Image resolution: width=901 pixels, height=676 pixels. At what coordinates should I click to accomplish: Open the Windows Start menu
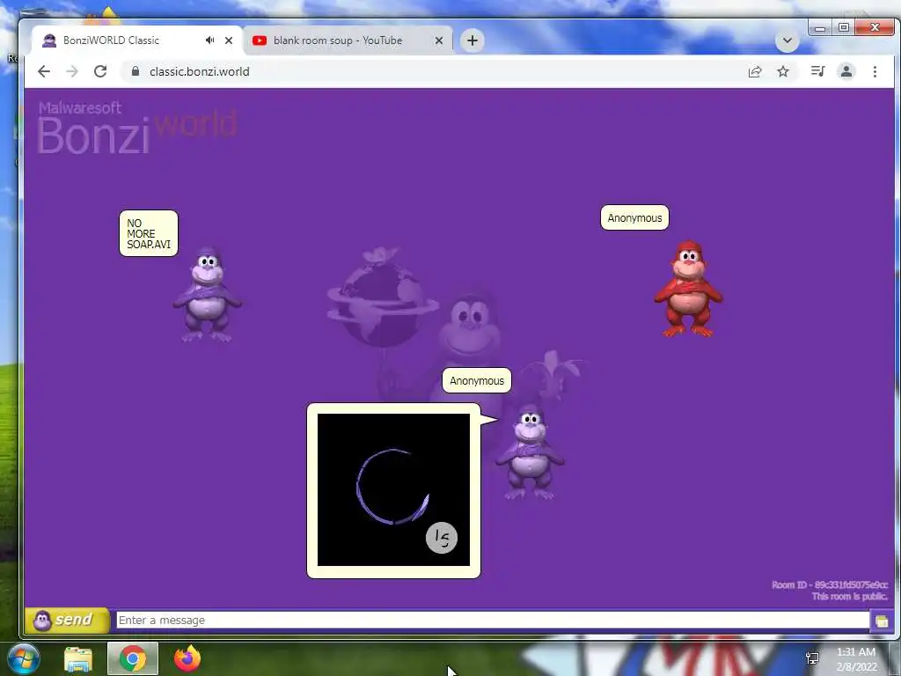pyautogui.click(x=24, y=658)
